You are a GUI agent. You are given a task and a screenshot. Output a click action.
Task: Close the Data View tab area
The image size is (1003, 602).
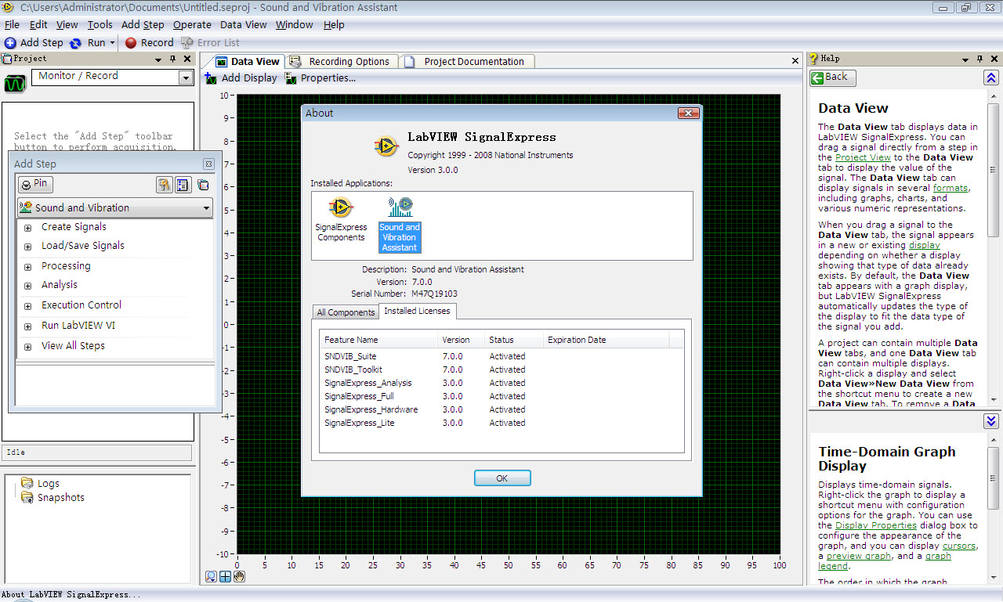tap(795, 61)
